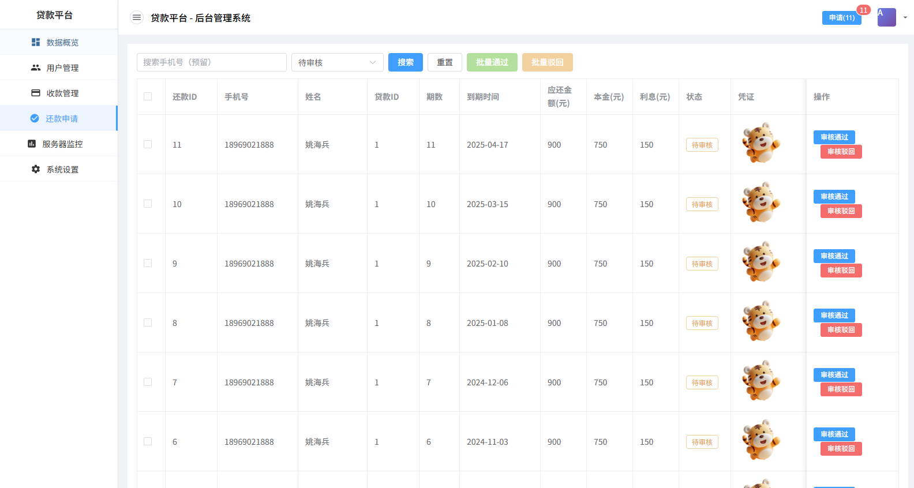
Task: Click the hamburger menu collapse icon
Action: click(137, 18)
